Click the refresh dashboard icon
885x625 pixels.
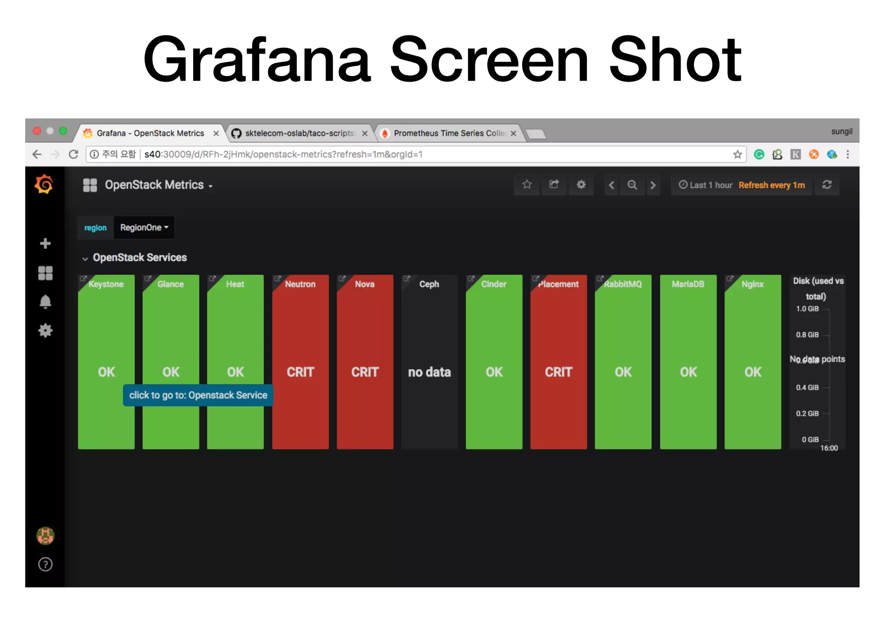click(x=827, y=185)
